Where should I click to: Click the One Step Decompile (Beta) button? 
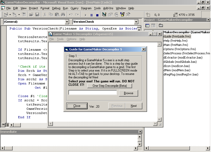[109, 86]
